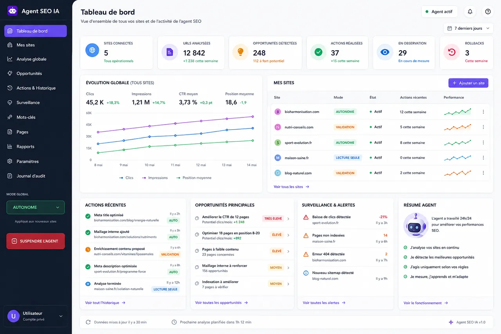Open Journal d'audit in sidebar
Screen dimensions: 501x334
point(36,176)
